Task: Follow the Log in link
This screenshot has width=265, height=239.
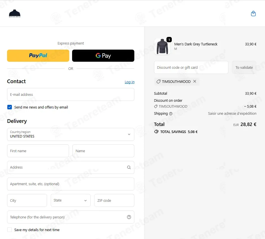Action: (130, 82)
